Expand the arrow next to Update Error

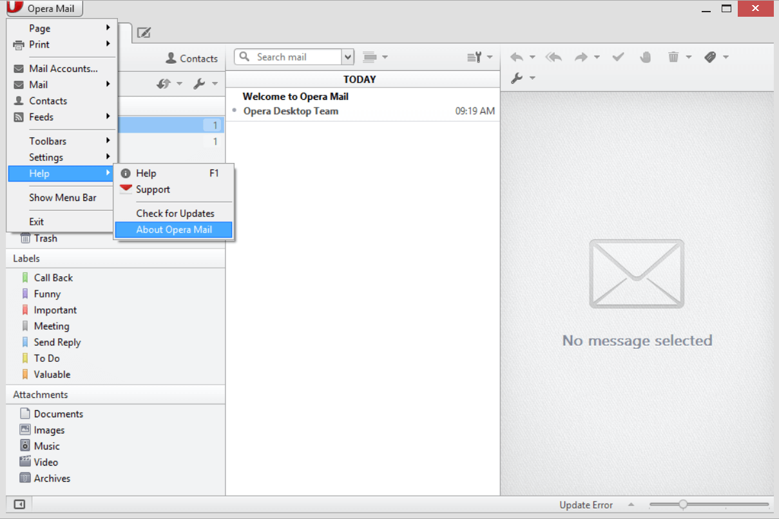[631, 505]
